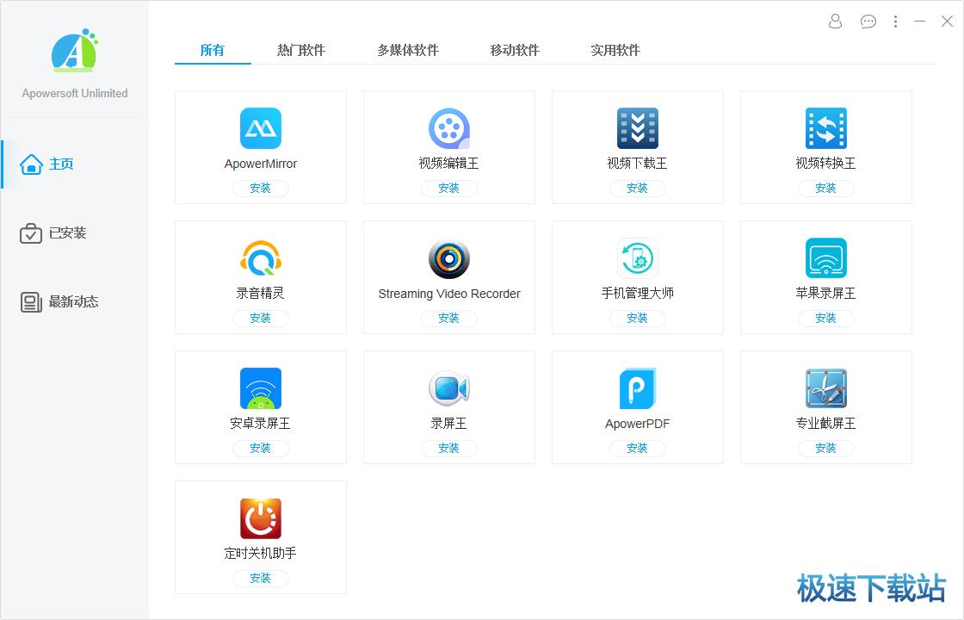
Task: Click 安装 under 视频下载王
Action: coord(637,188)
